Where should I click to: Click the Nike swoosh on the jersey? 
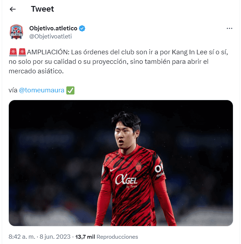(x=114, y=169)
